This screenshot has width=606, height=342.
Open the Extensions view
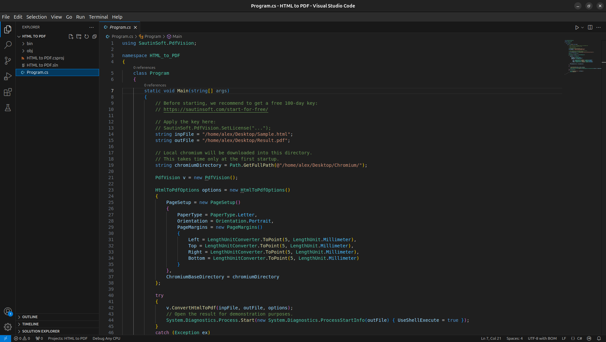pos(8,92)
